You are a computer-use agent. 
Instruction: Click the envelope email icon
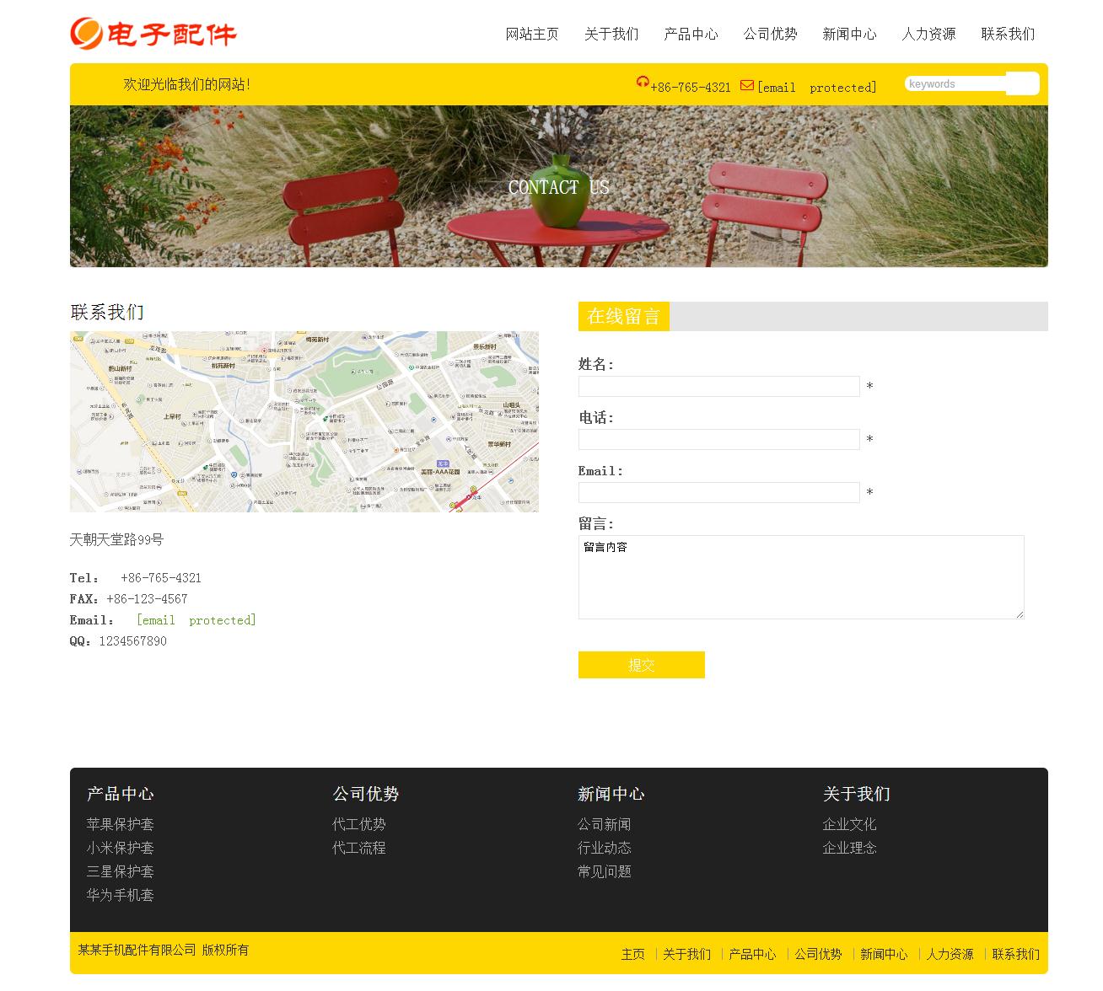(x=747, y=85)
